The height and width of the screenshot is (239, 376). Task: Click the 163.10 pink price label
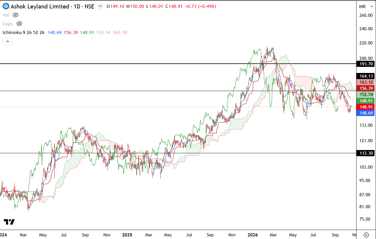[366, 82]
